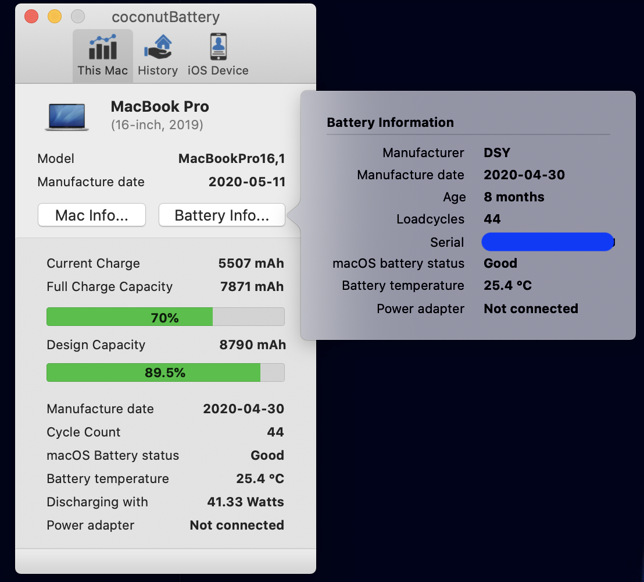Select the redacted Serial value in popover

pyautogui.click(x=548, y=242)
